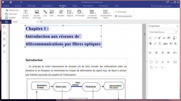Click the vertical document scrollbar
Viewport: 181px width, 101px height.
click(145, 34)
